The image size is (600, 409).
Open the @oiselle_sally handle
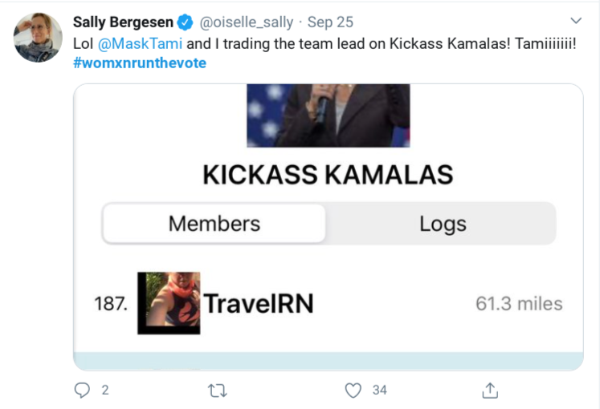click(x=247, y=22)
